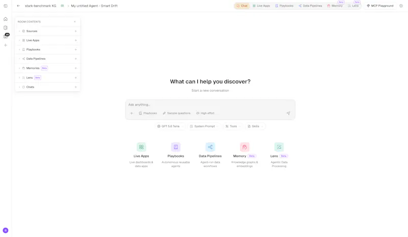Open the Memory card icon
Viewport: 408px width, 237px height.
pos(245,147)
